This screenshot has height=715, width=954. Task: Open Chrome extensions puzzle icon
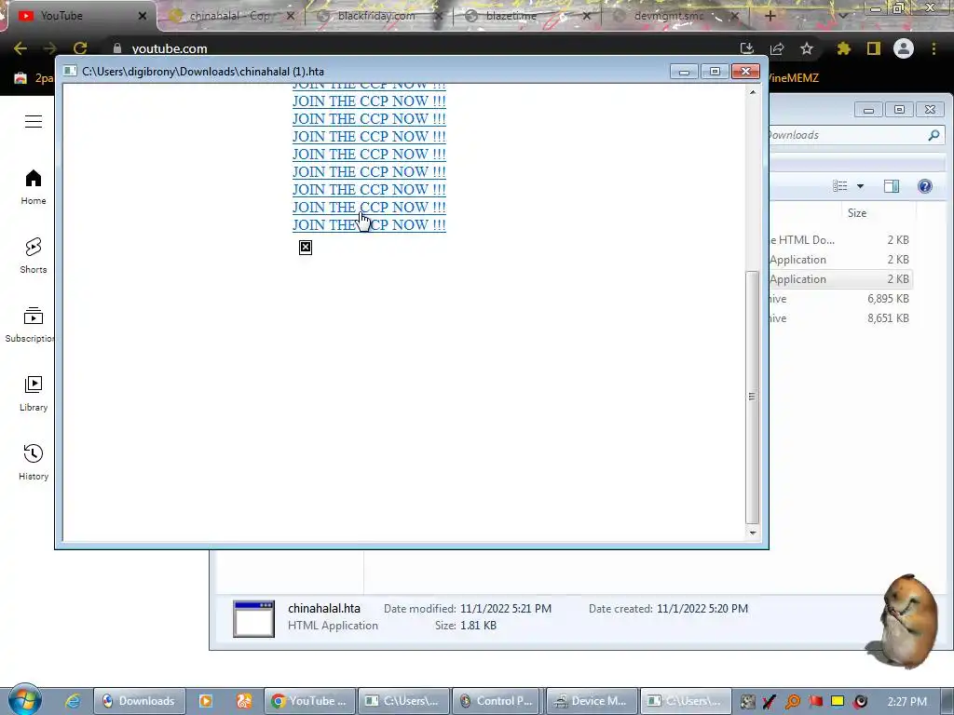pyautogui.click(x=843, y=48)
